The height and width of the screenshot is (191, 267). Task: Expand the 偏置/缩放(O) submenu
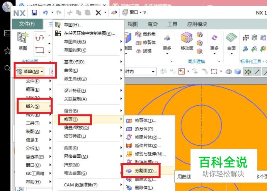tap(88, 128)
